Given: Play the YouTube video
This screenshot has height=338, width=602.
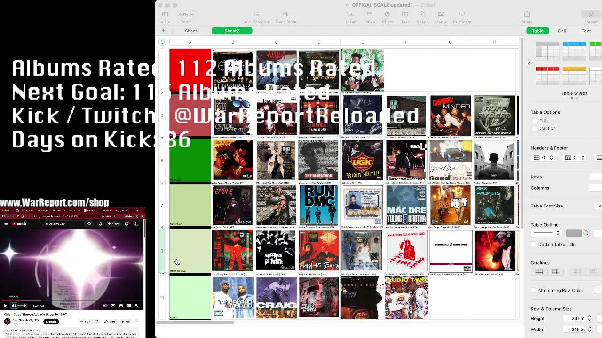Looking at the screenshot, I should tap(6, 306).
